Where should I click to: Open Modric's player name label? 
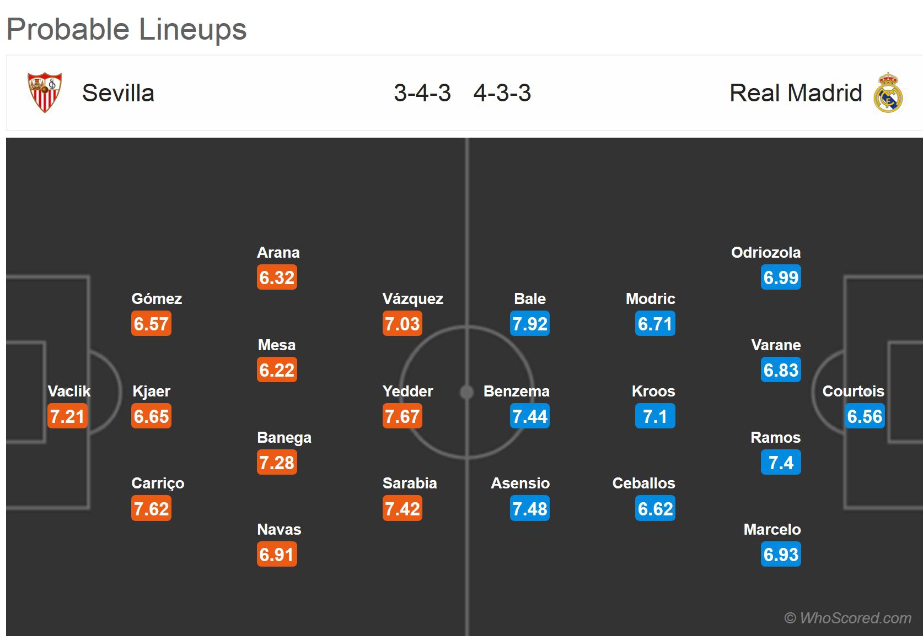651,298
